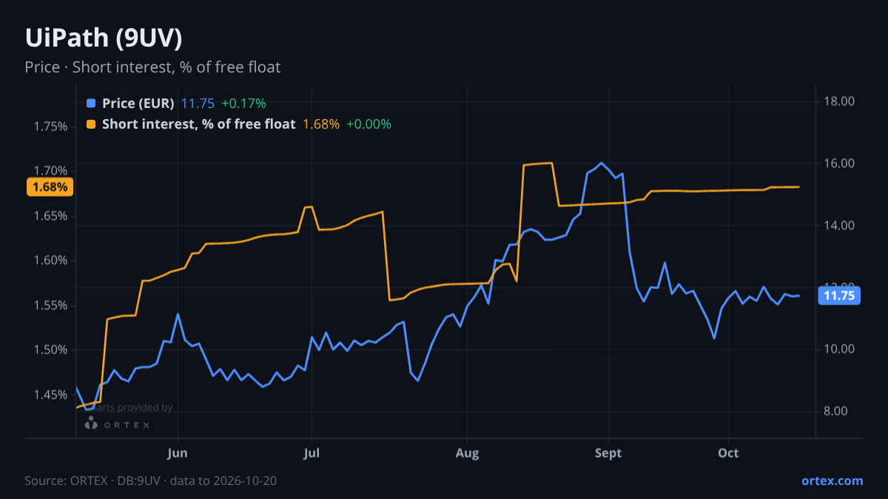Image resolution: width=888 pixels, height=499 pixels.
Task: Click the subtitle Price · Short interest, % of free float
Action: point(152,67)
